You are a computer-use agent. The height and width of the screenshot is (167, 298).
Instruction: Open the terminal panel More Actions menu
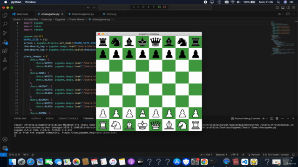pyautogui.click(x=283, y=118)
